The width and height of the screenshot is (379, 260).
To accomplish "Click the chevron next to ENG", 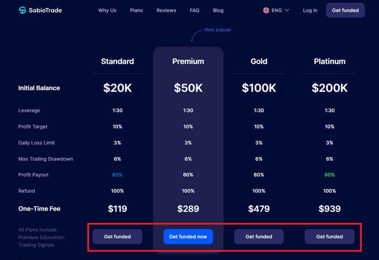I will click(x=286, y=10).
